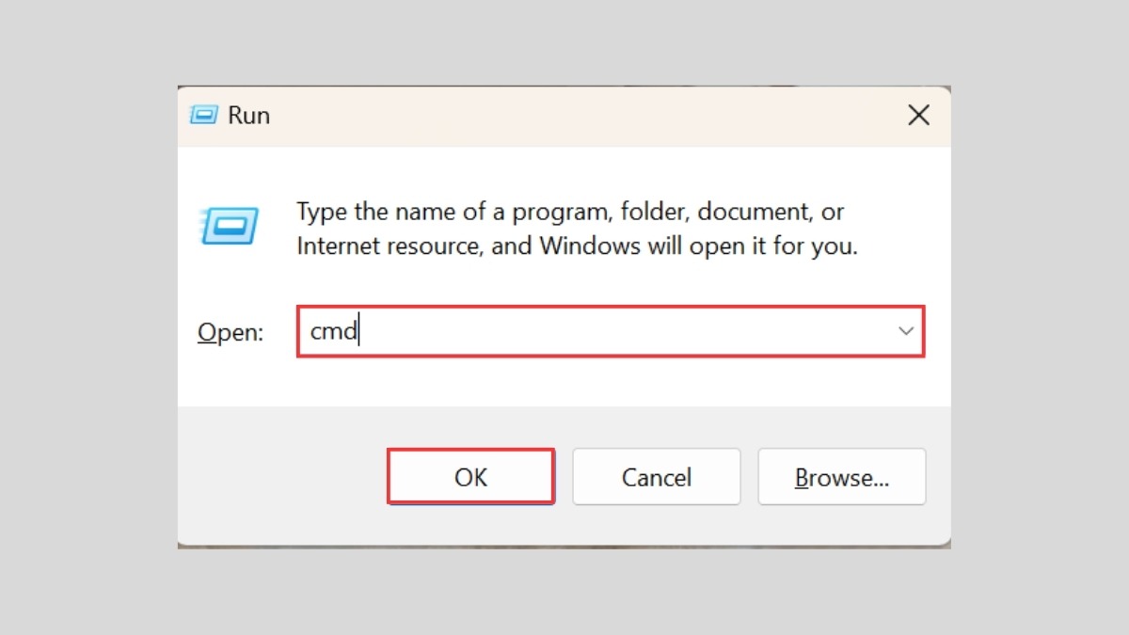Click the OK button

[470, 477]
